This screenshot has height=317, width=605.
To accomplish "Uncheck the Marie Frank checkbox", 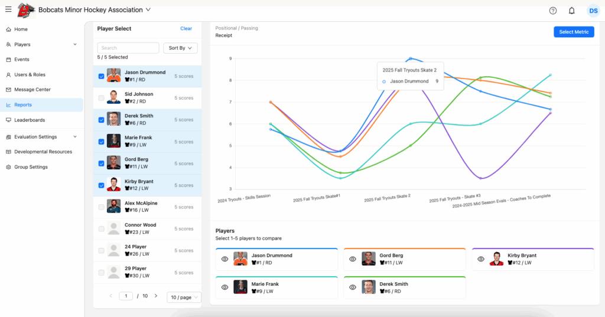I will [x=102, y=142].
